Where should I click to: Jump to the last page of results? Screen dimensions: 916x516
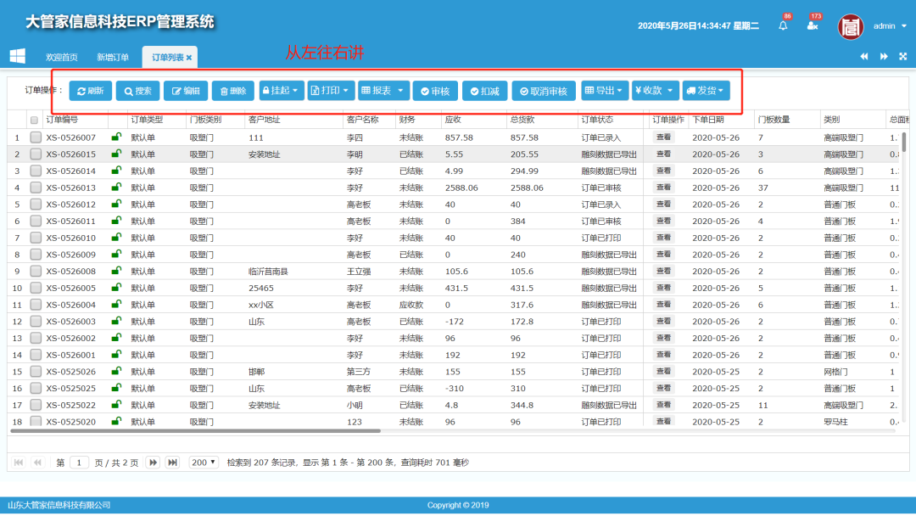[172, 463]
